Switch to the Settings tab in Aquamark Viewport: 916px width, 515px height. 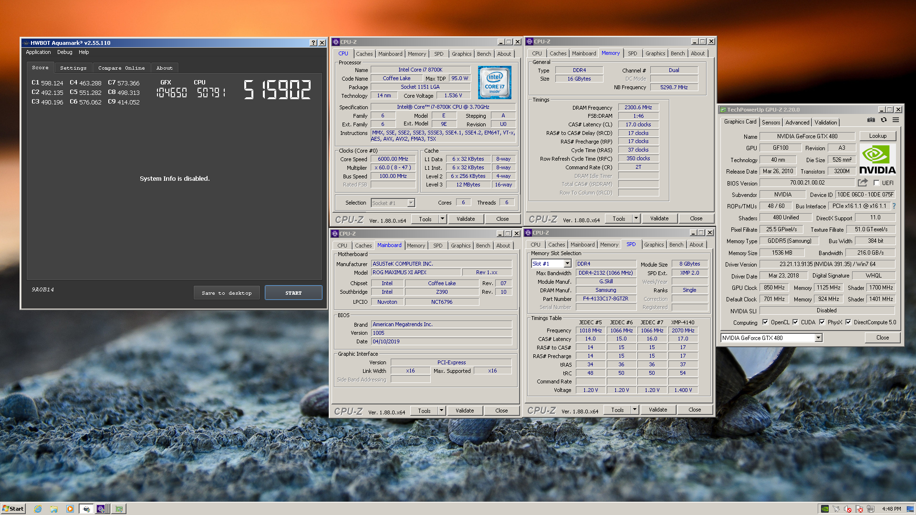[73, 68]
